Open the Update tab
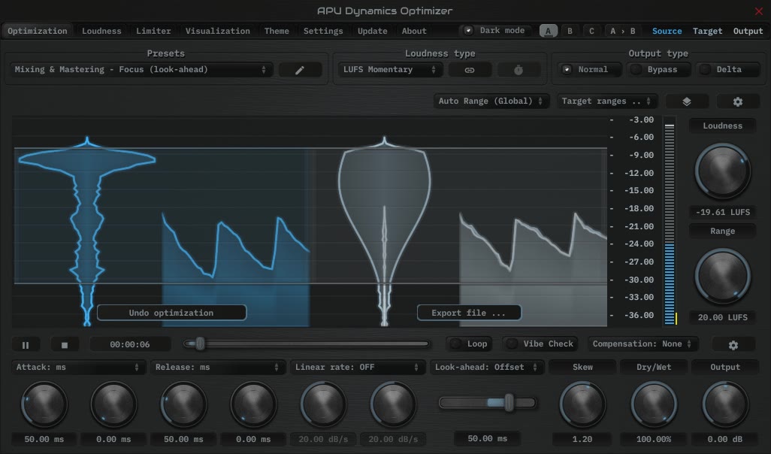 click(372, 31)
